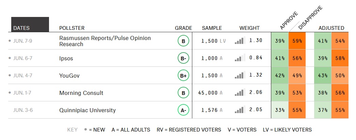Click the weight bars icon for Quinnipiac row

(240, 110)
